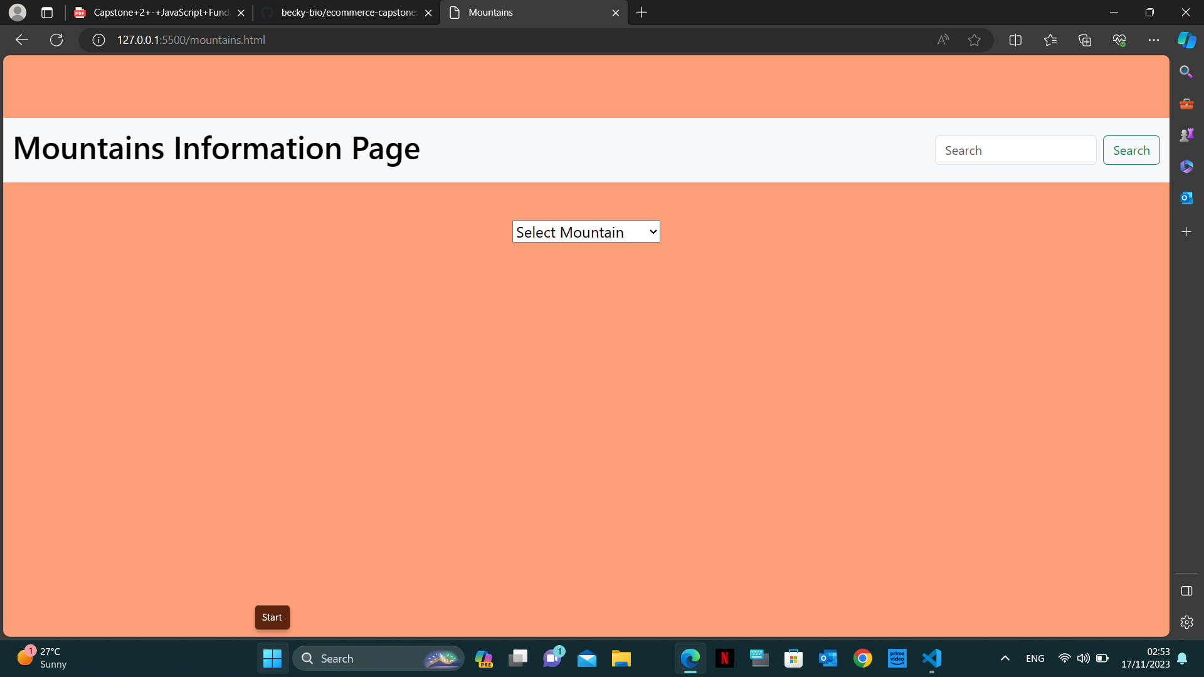Screen dimensions: 1204x677
Task: Switch to becky-bio/ecommerce-capstone tab
Action: click(347, 13)
